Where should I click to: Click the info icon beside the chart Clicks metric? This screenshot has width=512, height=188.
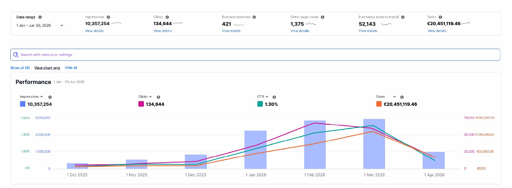pos(158,97)
